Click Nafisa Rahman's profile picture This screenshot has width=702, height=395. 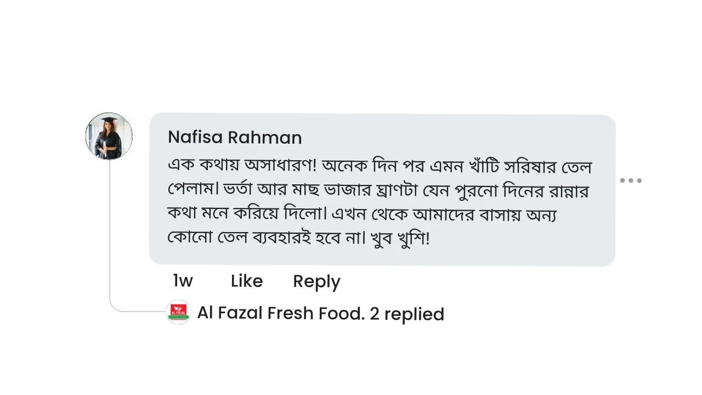tap(109, 137)
